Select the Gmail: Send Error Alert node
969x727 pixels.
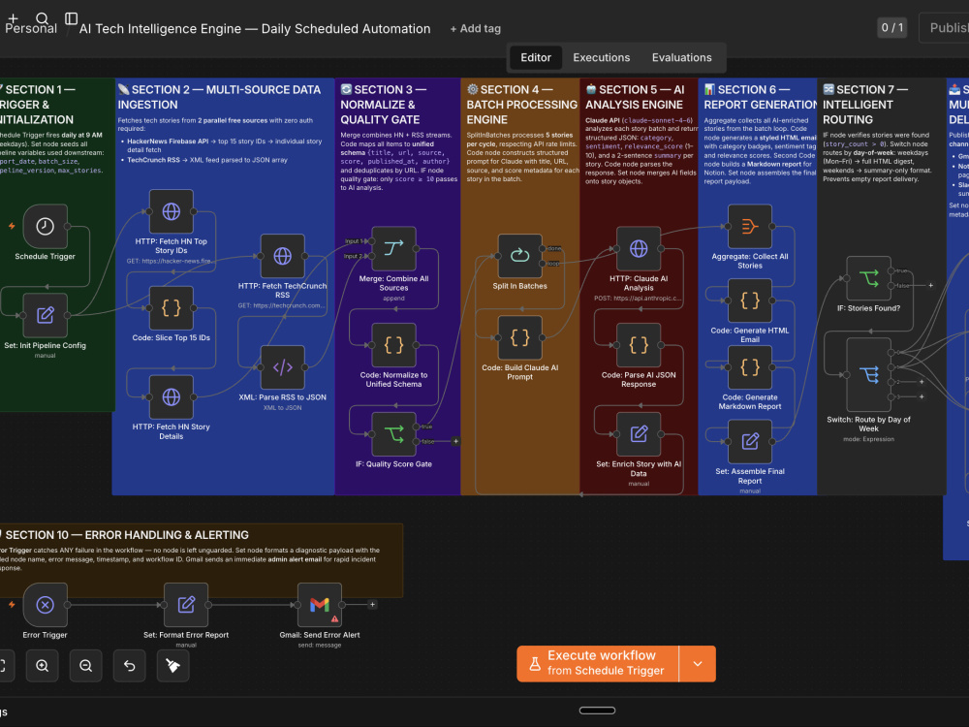[320, 605]
